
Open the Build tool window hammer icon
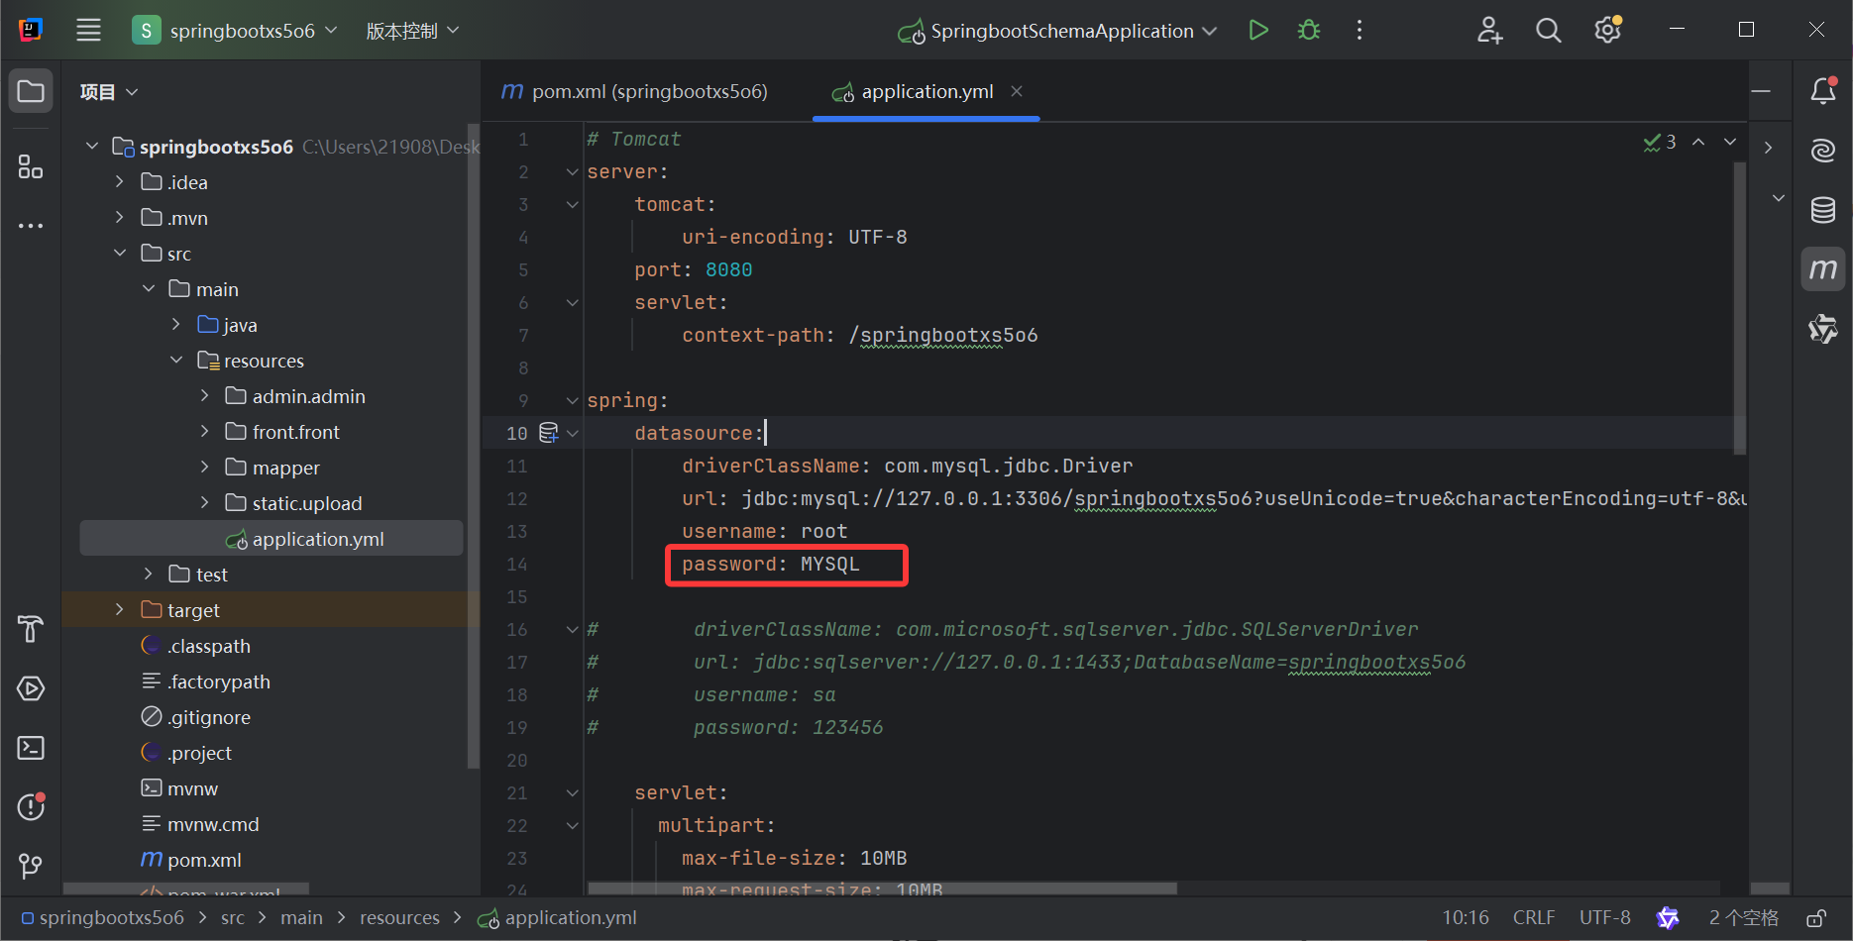point(31,629)
